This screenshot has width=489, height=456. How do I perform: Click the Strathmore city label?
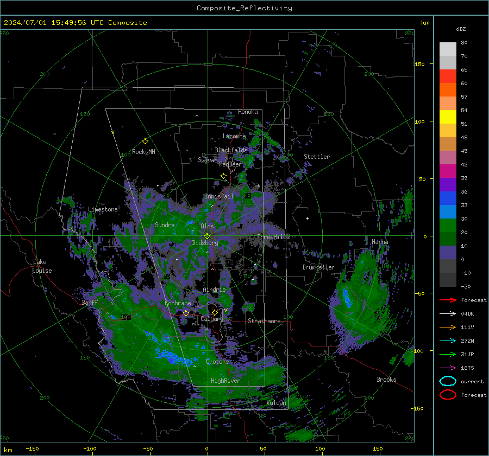264,321
